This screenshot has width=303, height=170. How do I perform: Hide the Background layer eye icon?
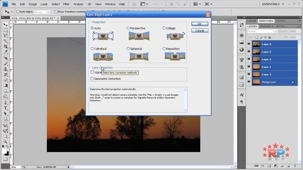(x=249, y=82)
